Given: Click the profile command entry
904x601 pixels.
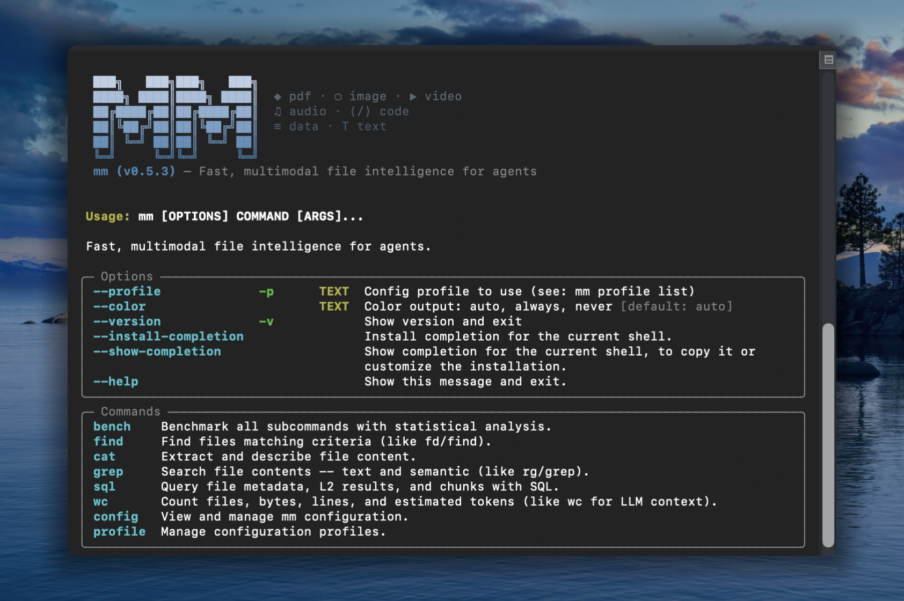Looking at the screenshot, I should 119,532.
